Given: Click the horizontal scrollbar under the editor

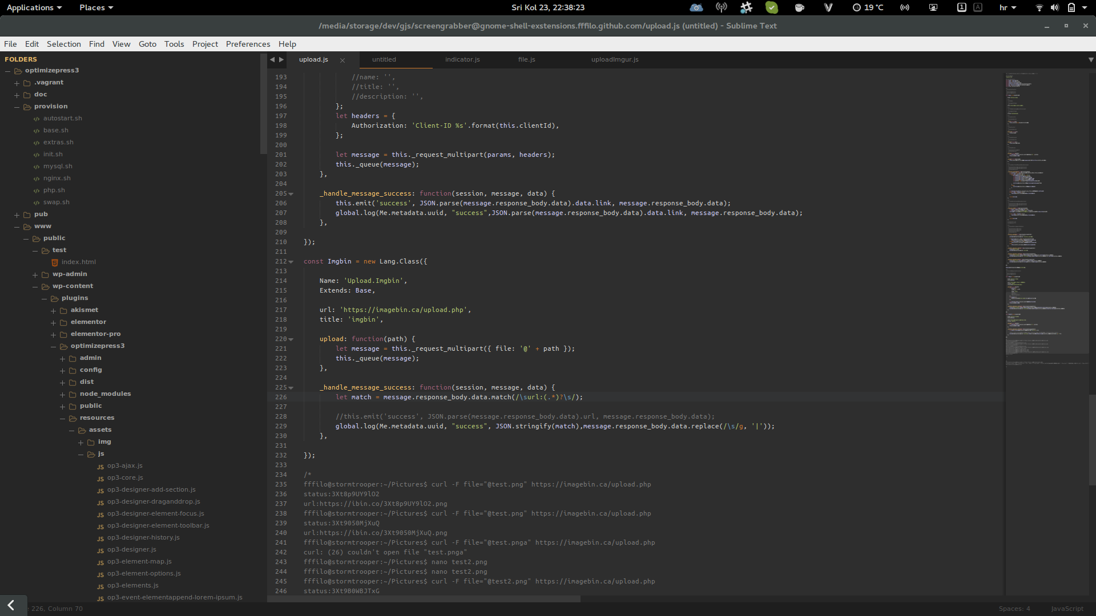Looking at the screenshot, I should pos(424,599).
